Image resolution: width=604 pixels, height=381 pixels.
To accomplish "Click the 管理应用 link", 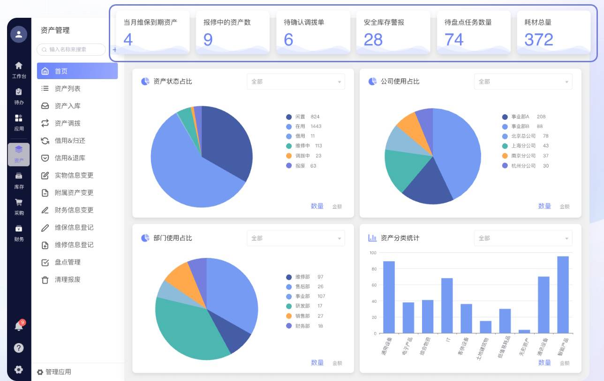I will 54,372.
